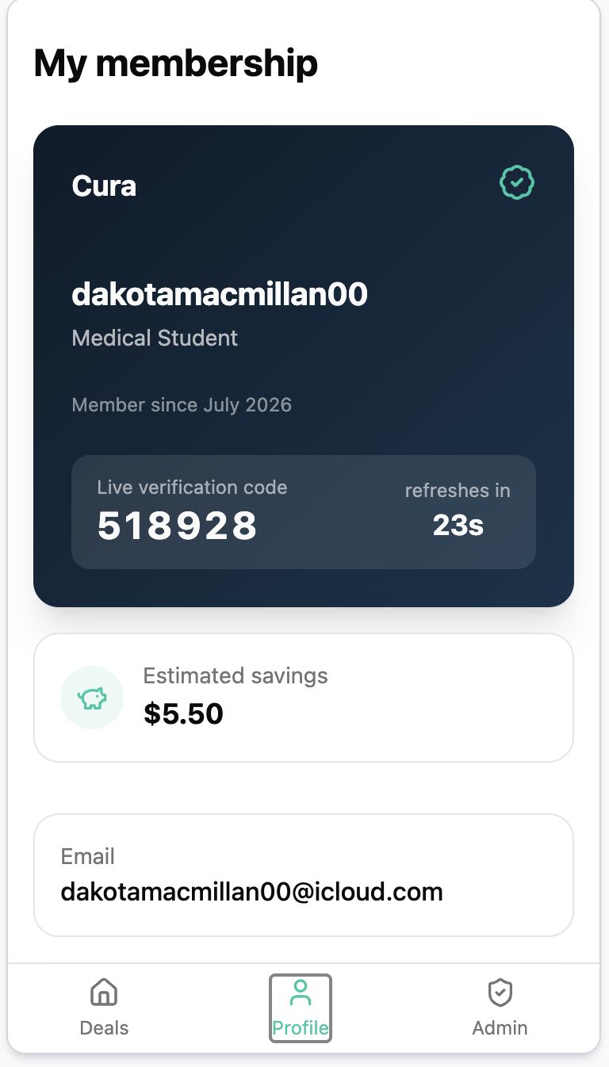Viewport: 609px width, 1067px height.
Task: Switch to the Admin tab label
Action: (500, 1028)
